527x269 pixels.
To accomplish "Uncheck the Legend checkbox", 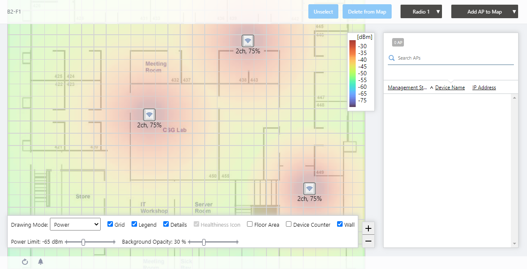I will (134, 224).
